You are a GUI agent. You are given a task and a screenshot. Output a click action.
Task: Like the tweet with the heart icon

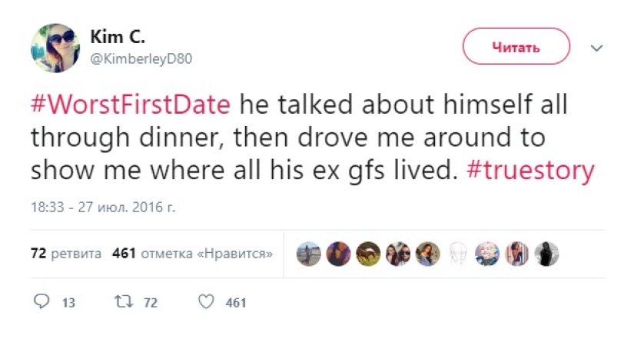point(205,302)
